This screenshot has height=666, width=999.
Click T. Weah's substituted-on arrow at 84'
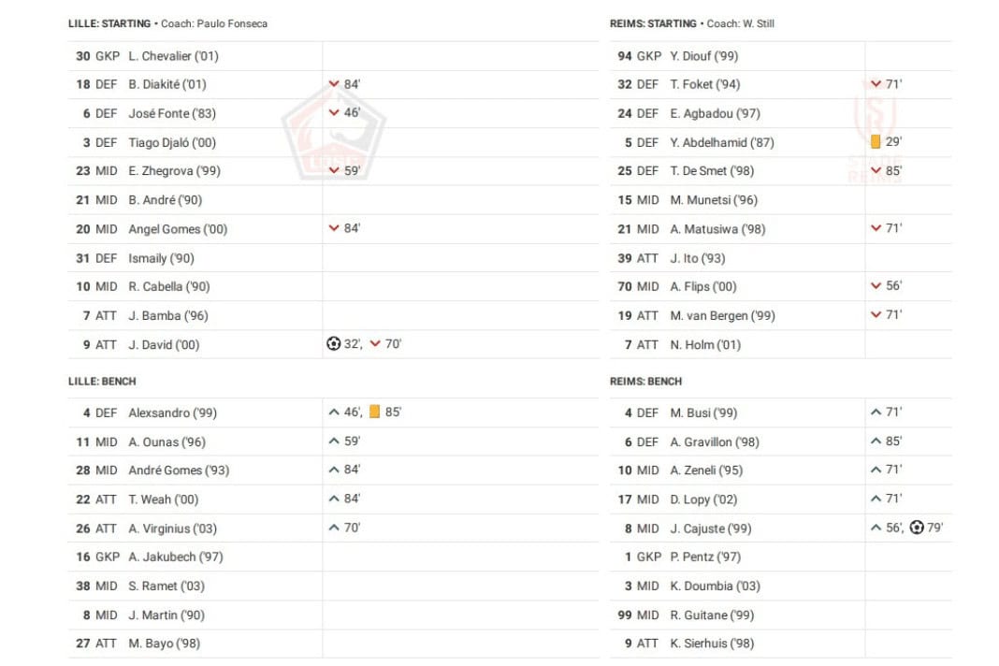click(x=334, y=499)
